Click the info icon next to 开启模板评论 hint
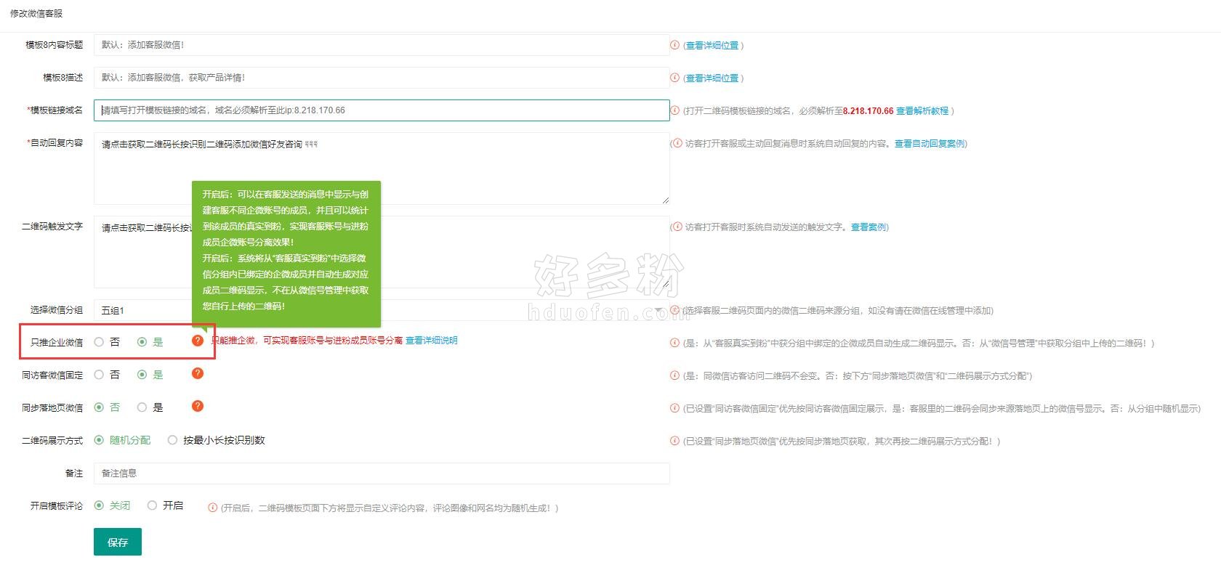Image resolution: width=1221 pixels, height=573 pixels. (212, 508)
